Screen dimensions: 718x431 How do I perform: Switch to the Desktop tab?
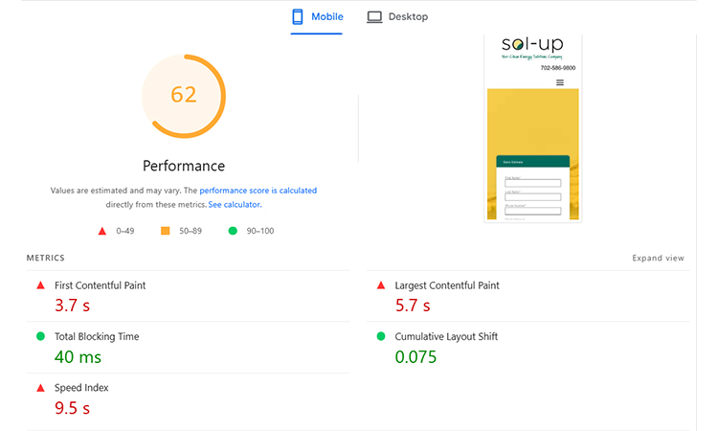pos(397,17)
